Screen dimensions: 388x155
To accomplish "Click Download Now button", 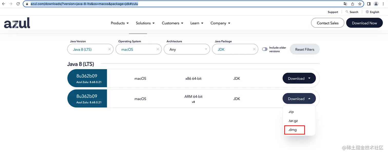I will (x=364, y=23).
